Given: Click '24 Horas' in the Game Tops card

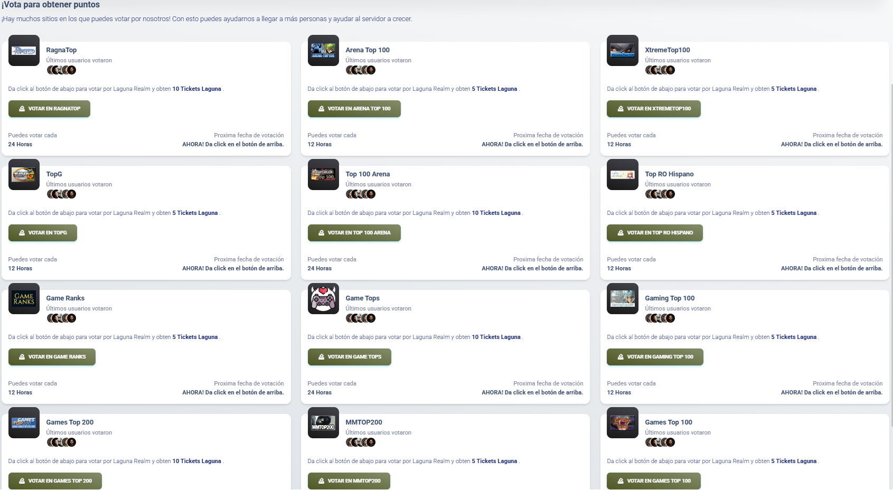Looking at the screenshot, I should 319,392.
